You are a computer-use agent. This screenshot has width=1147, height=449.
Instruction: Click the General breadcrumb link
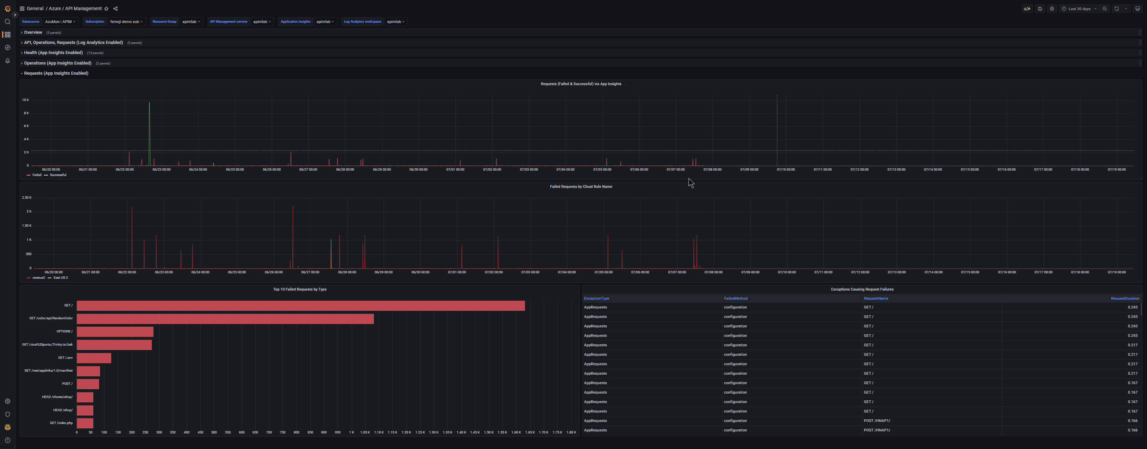point(35,8)
